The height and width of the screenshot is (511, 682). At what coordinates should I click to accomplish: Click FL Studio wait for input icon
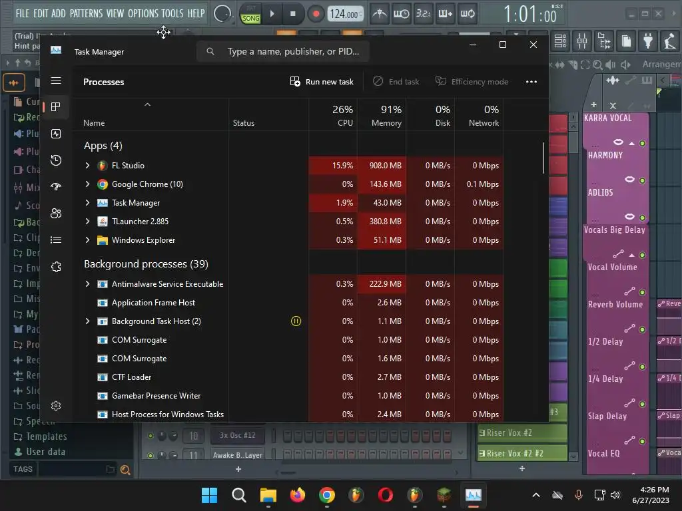401,14
